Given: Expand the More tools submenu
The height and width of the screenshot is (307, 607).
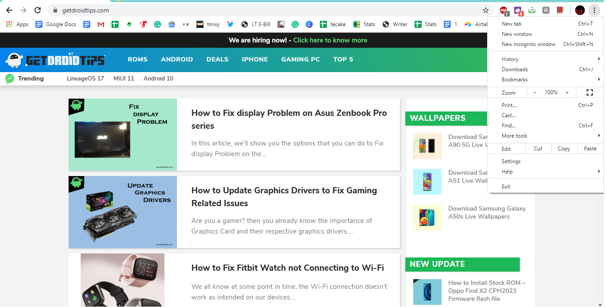Looking at the screenshot, I should [x=546, y=136].
